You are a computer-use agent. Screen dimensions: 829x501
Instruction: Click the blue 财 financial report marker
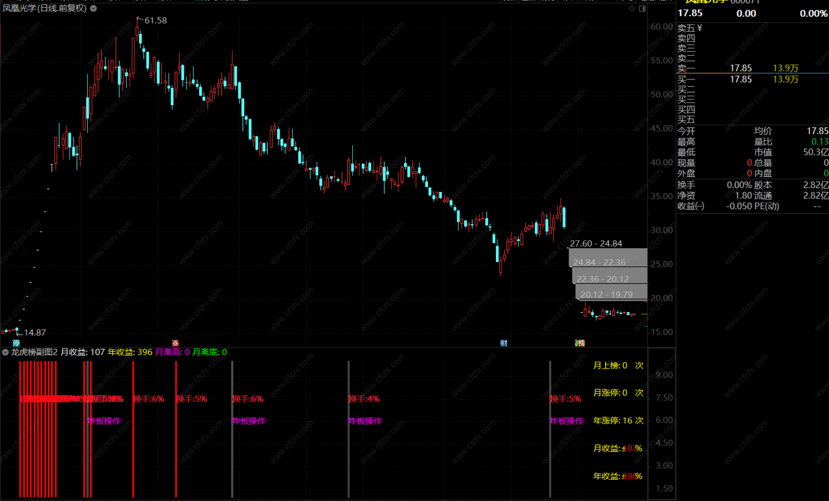click(504, 343)
